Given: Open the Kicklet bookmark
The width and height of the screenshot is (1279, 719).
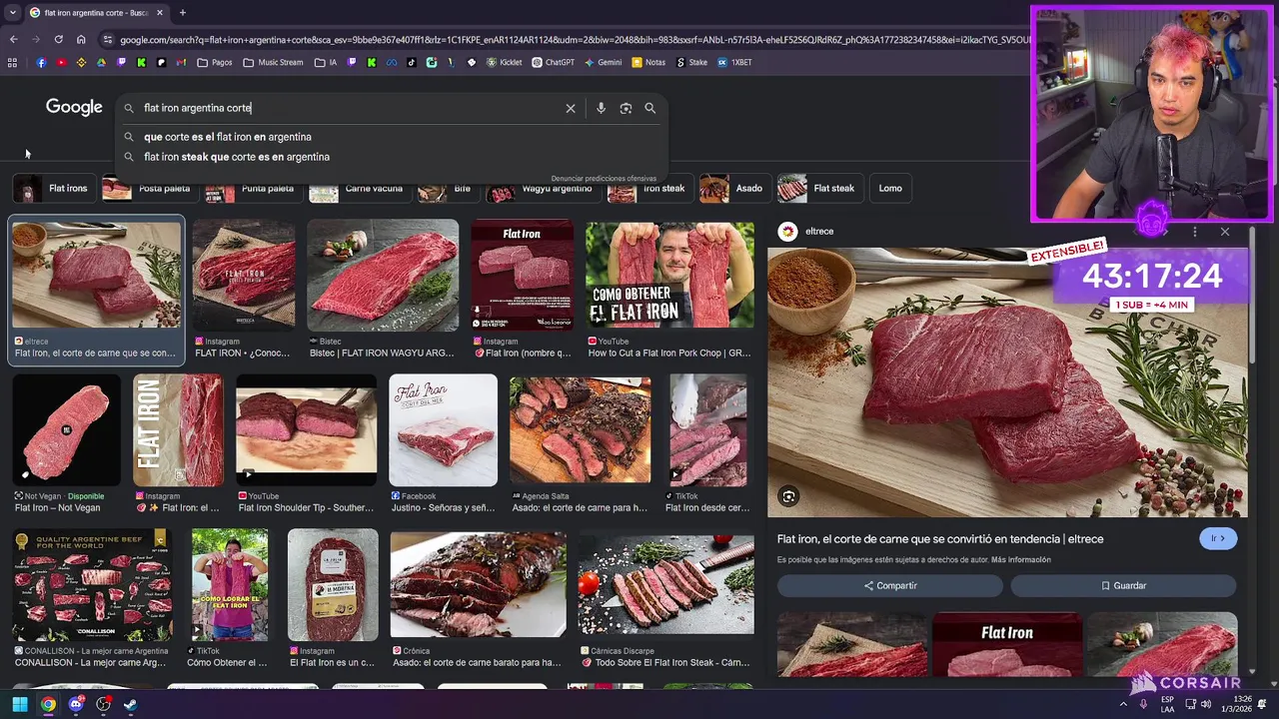Looking at the screenshot, I should (x=504, y=62).
